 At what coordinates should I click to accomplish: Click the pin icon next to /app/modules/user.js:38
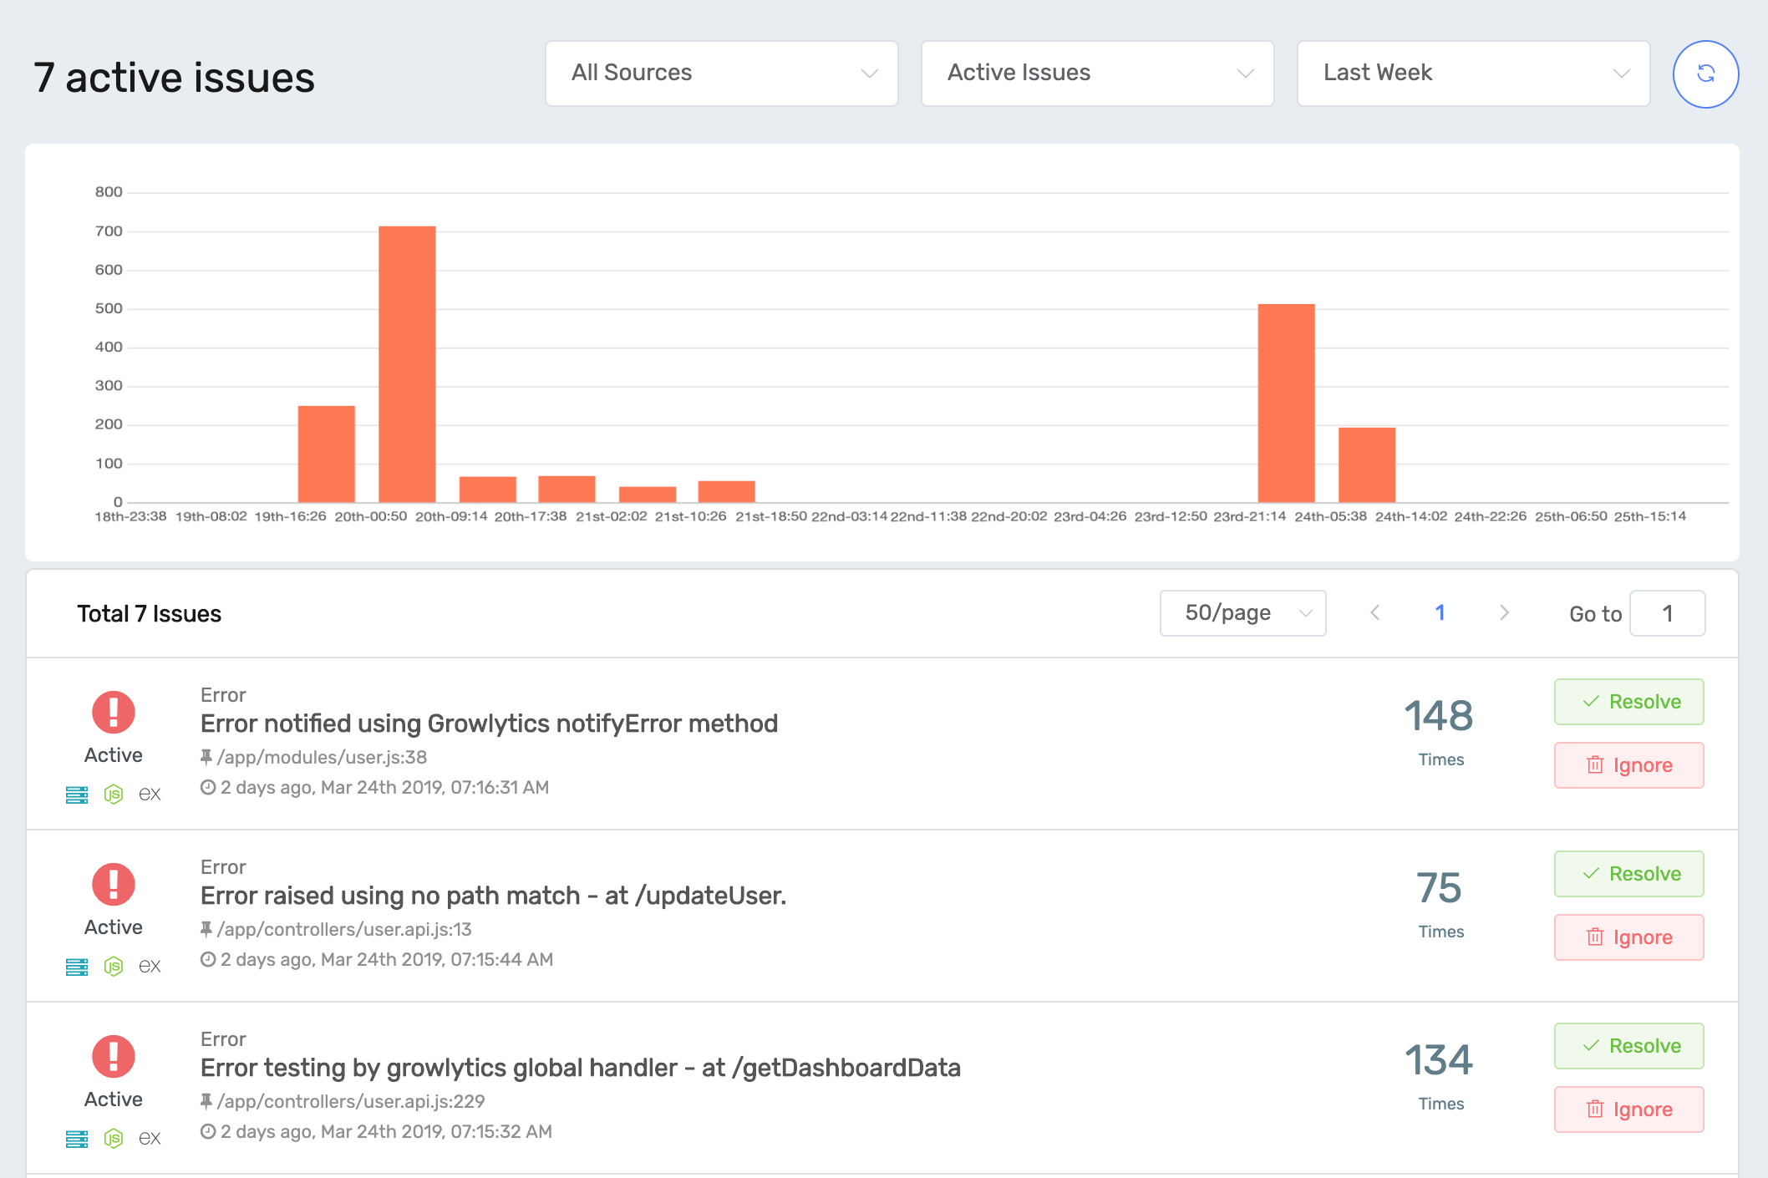click(206, 757)
